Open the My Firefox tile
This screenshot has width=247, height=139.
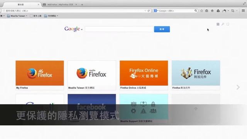click(x=40, y=75)
